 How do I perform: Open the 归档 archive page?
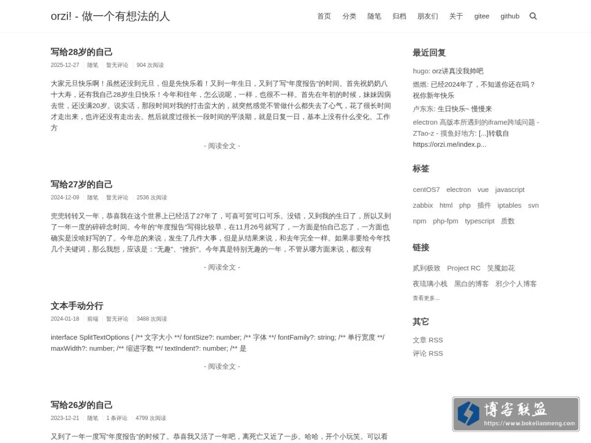pos(399,16)
